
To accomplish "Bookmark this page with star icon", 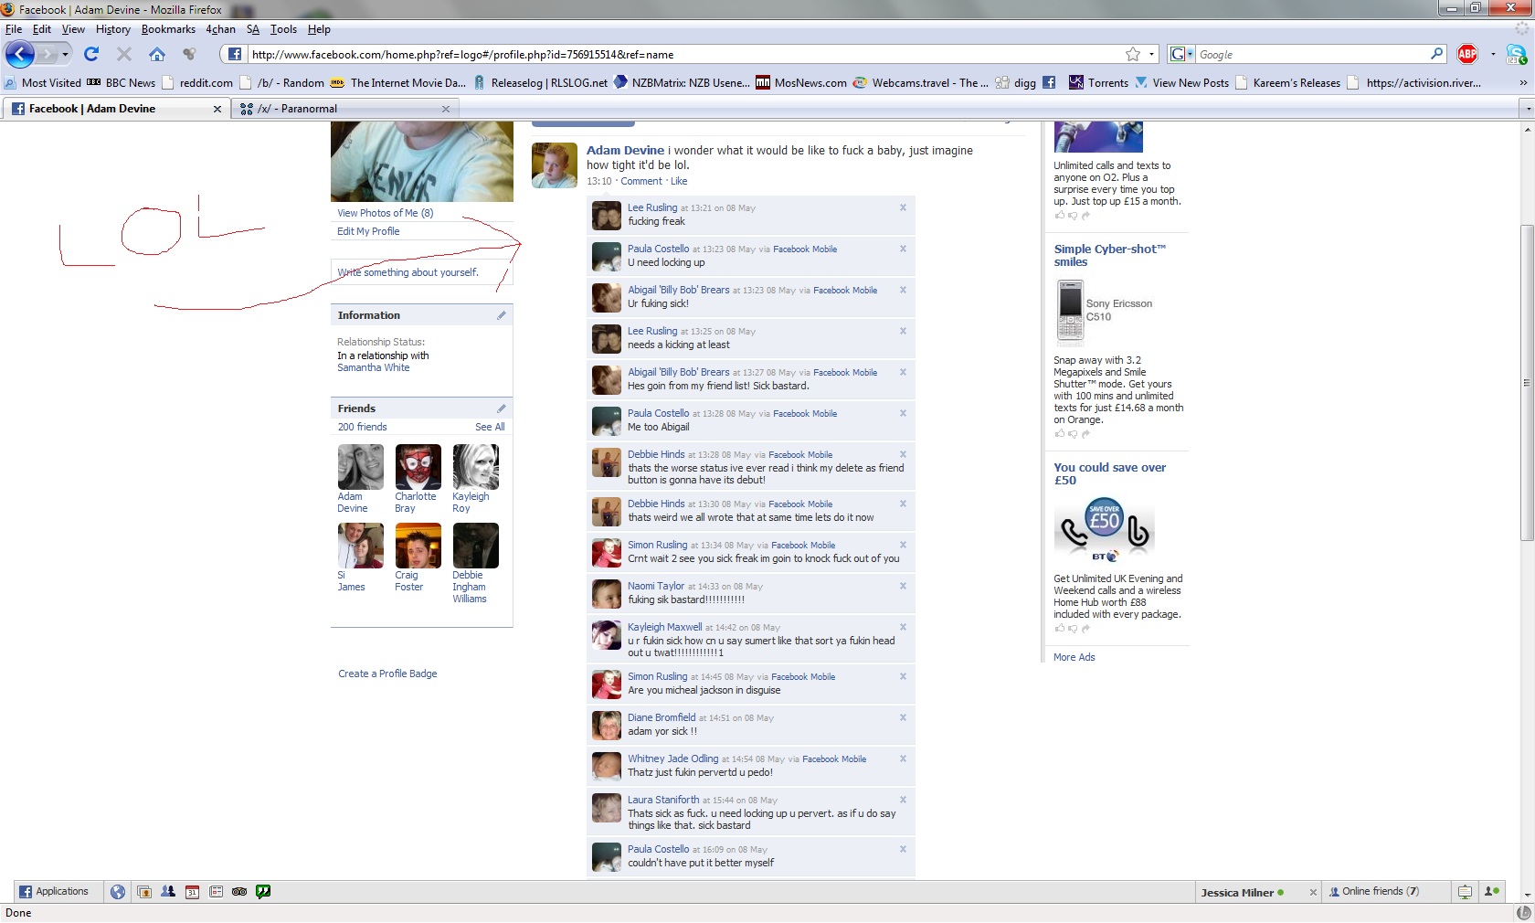I will pos(1133,55).
